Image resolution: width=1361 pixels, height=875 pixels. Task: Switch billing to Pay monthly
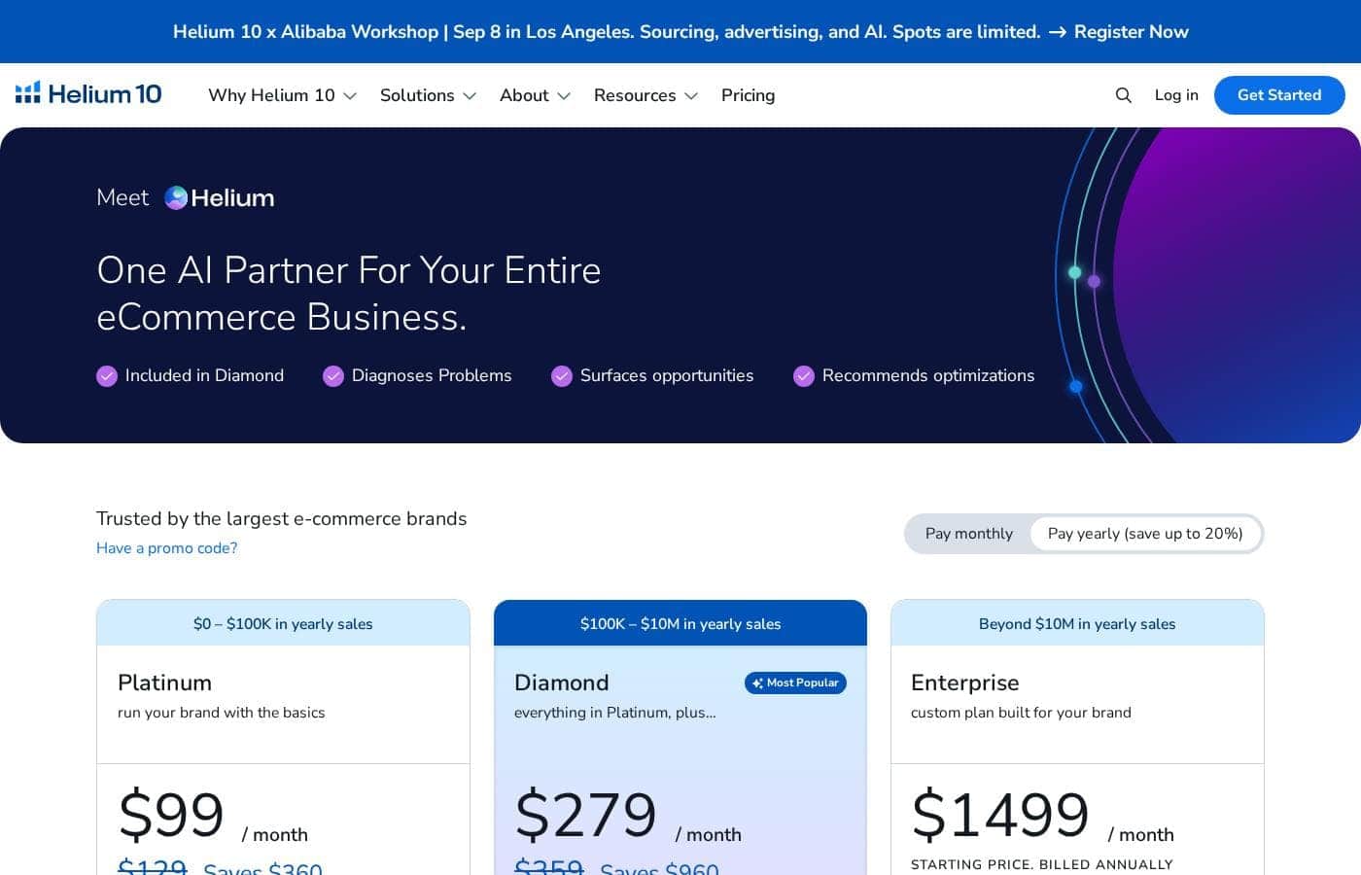click(x=969, y=534)
